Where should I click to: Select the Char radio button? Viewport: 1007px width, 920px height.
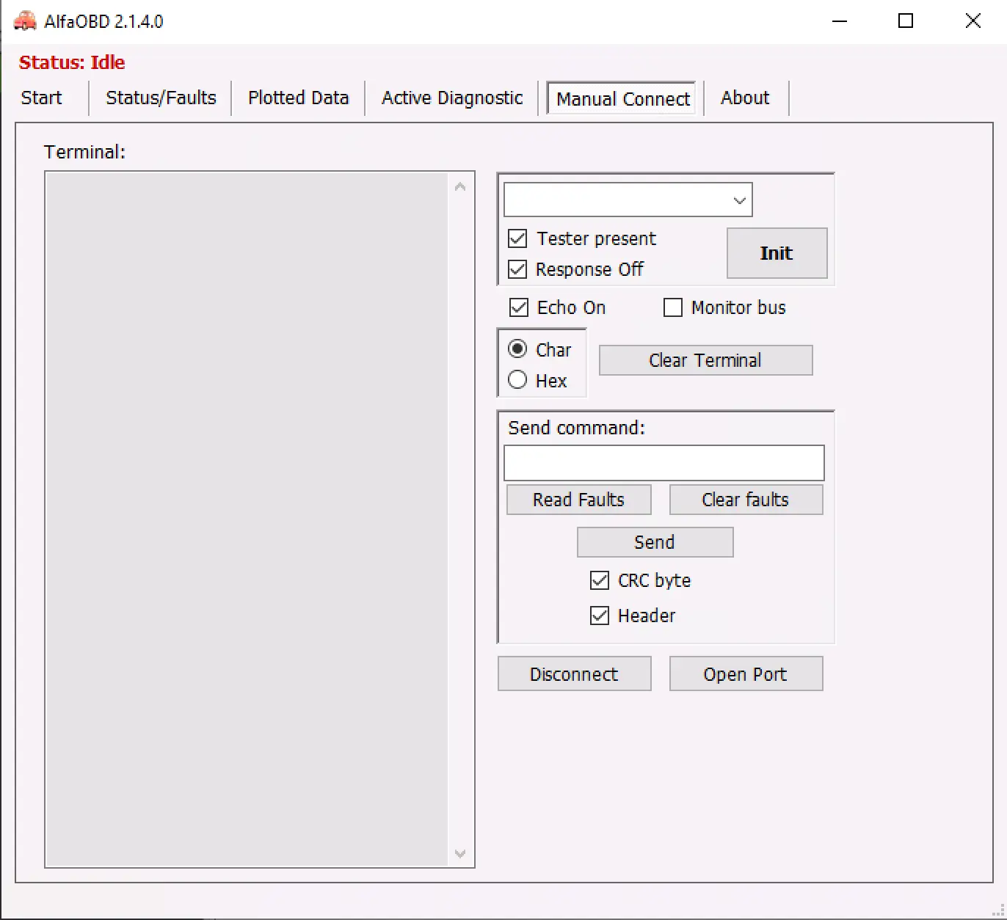(x=517, y=349)
